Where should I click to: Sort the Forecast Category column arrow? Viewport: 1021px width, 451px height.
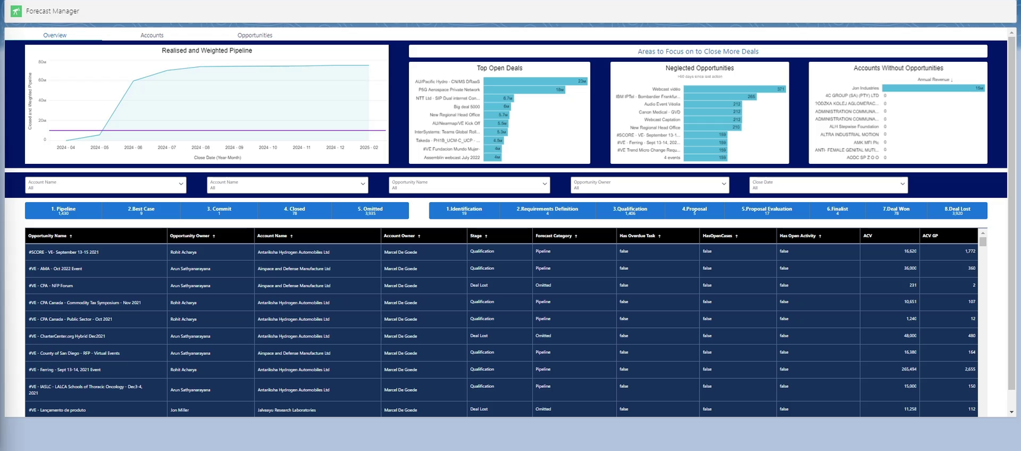pyautogui.click(x=576, y=236)
